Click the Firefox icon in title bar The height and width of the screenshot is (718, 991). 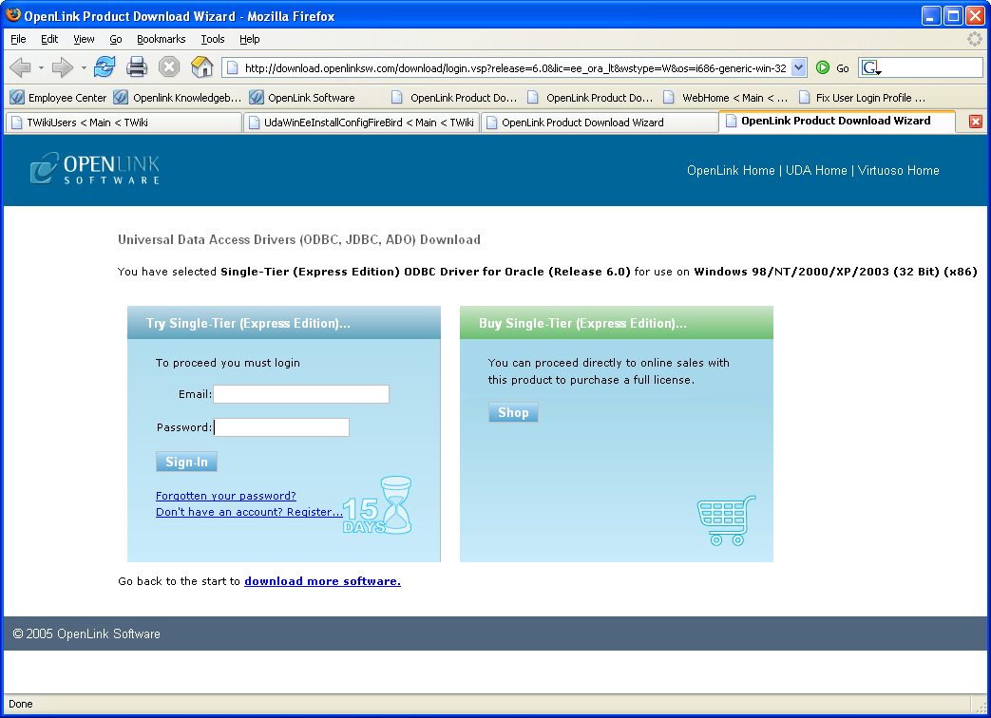(x=12, y=15)
